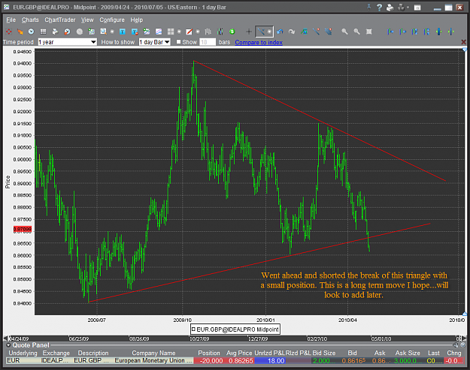Open dropdown dot next to trendline tool
Viewport: 470px width, 370px height.
269,32
